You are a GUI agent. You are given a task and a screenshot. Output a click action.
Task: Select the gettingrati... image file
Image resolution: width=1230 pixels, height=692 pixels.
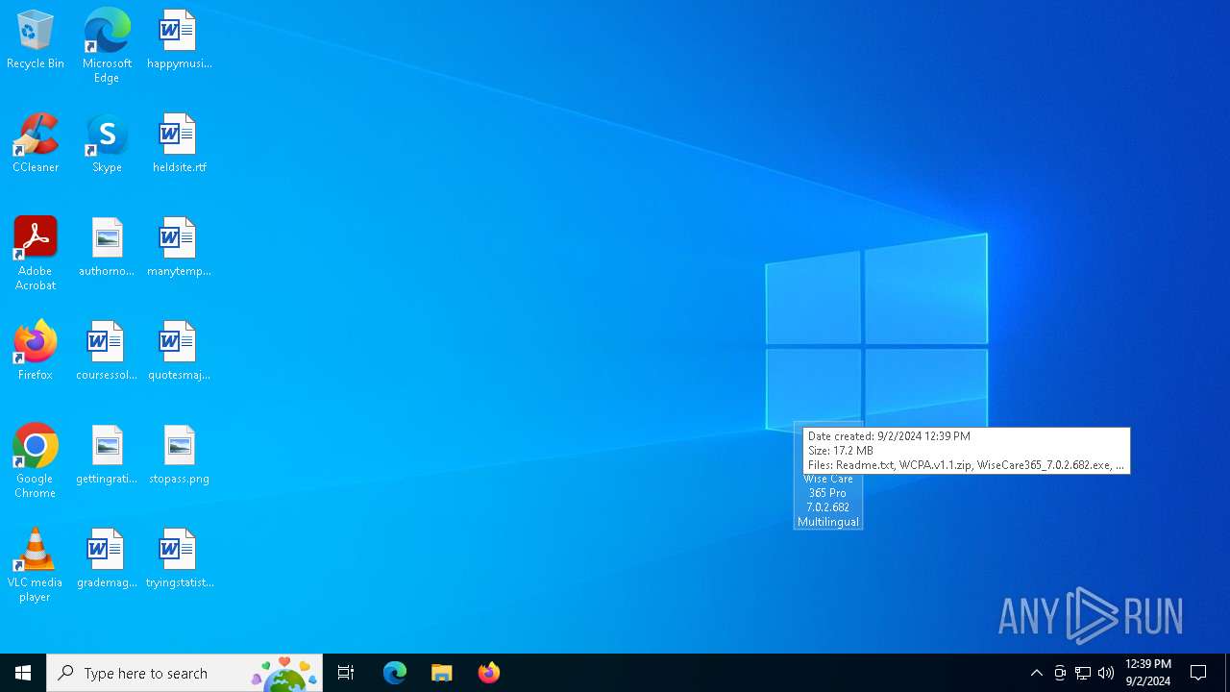pyautogui.click(x=107, y=456)
